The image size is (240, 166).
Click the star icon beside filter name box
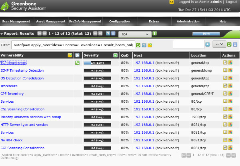pyautogui.click(x=208, y=45)
